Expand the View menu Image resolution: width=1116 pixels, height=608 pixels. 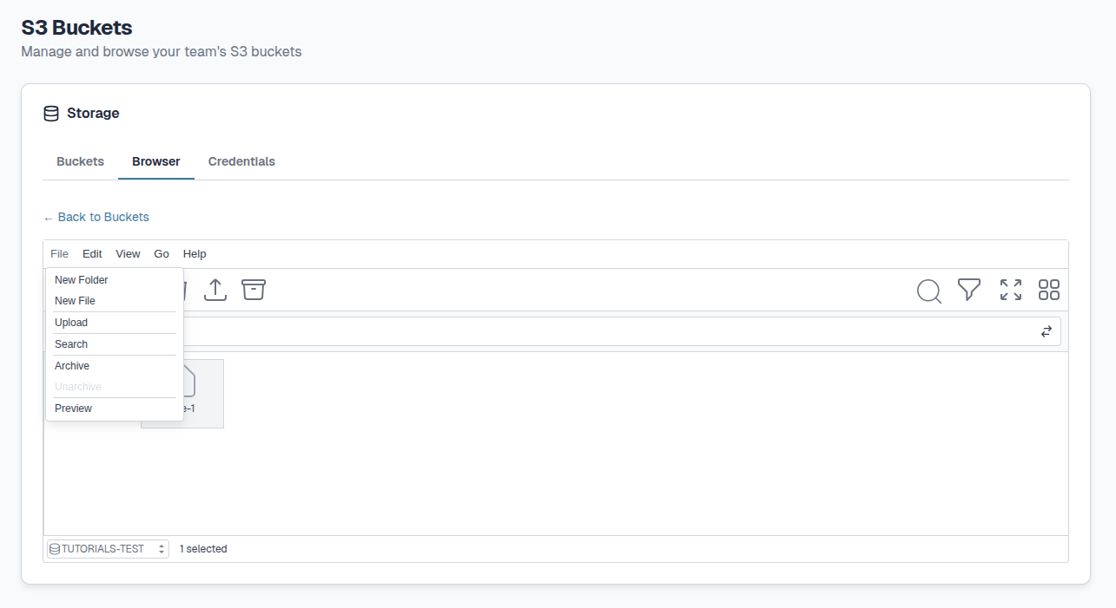pyautogui.click(x=128, y=254)
